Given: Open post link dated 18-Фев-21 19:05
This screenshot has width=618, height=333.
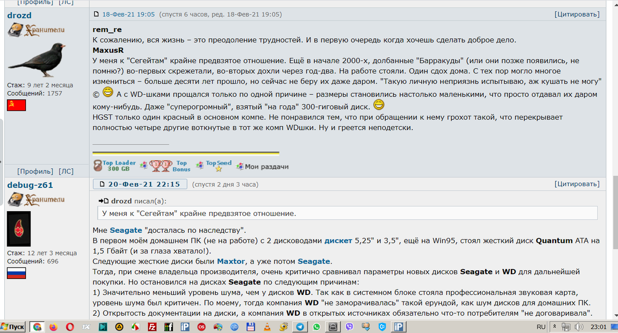Looking at the screenshot, I should (x=128, y=14).
